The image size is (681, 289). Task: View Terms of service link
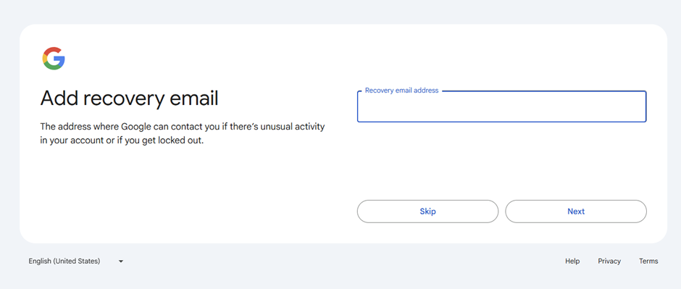click(x=648, y=261)
